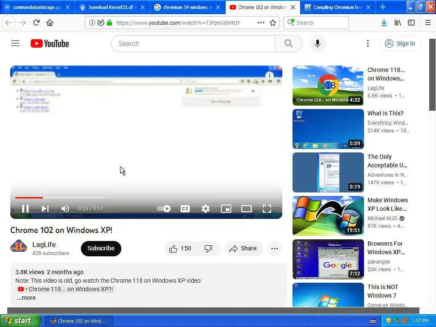Turn on closed captions
Viewport: 436px width, 327px height.
tap(185, 209)
